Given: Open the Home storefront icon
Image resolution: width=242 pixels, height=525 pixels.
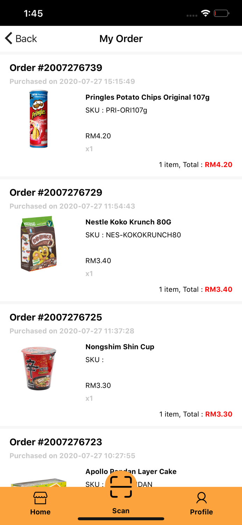Looking at the screenshot, I should 40,498.
